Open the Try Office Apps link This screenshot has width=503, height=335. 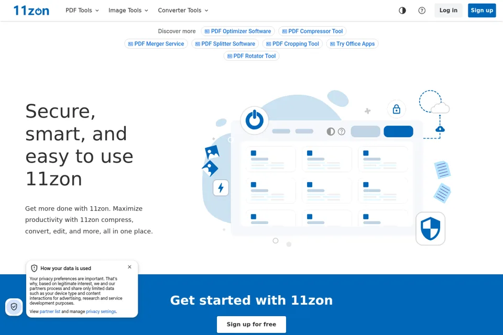[352, 43]
